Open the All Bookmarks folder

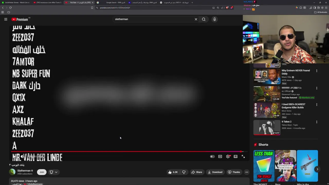(321, 12)
